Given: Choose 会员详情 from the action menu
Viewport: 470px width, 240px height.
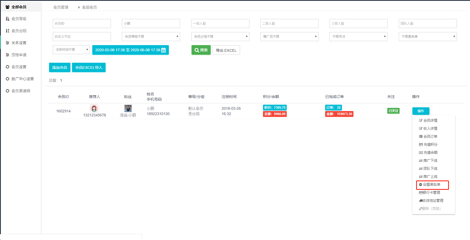Looking at the screenshot, I should click(x=431, y=120).
